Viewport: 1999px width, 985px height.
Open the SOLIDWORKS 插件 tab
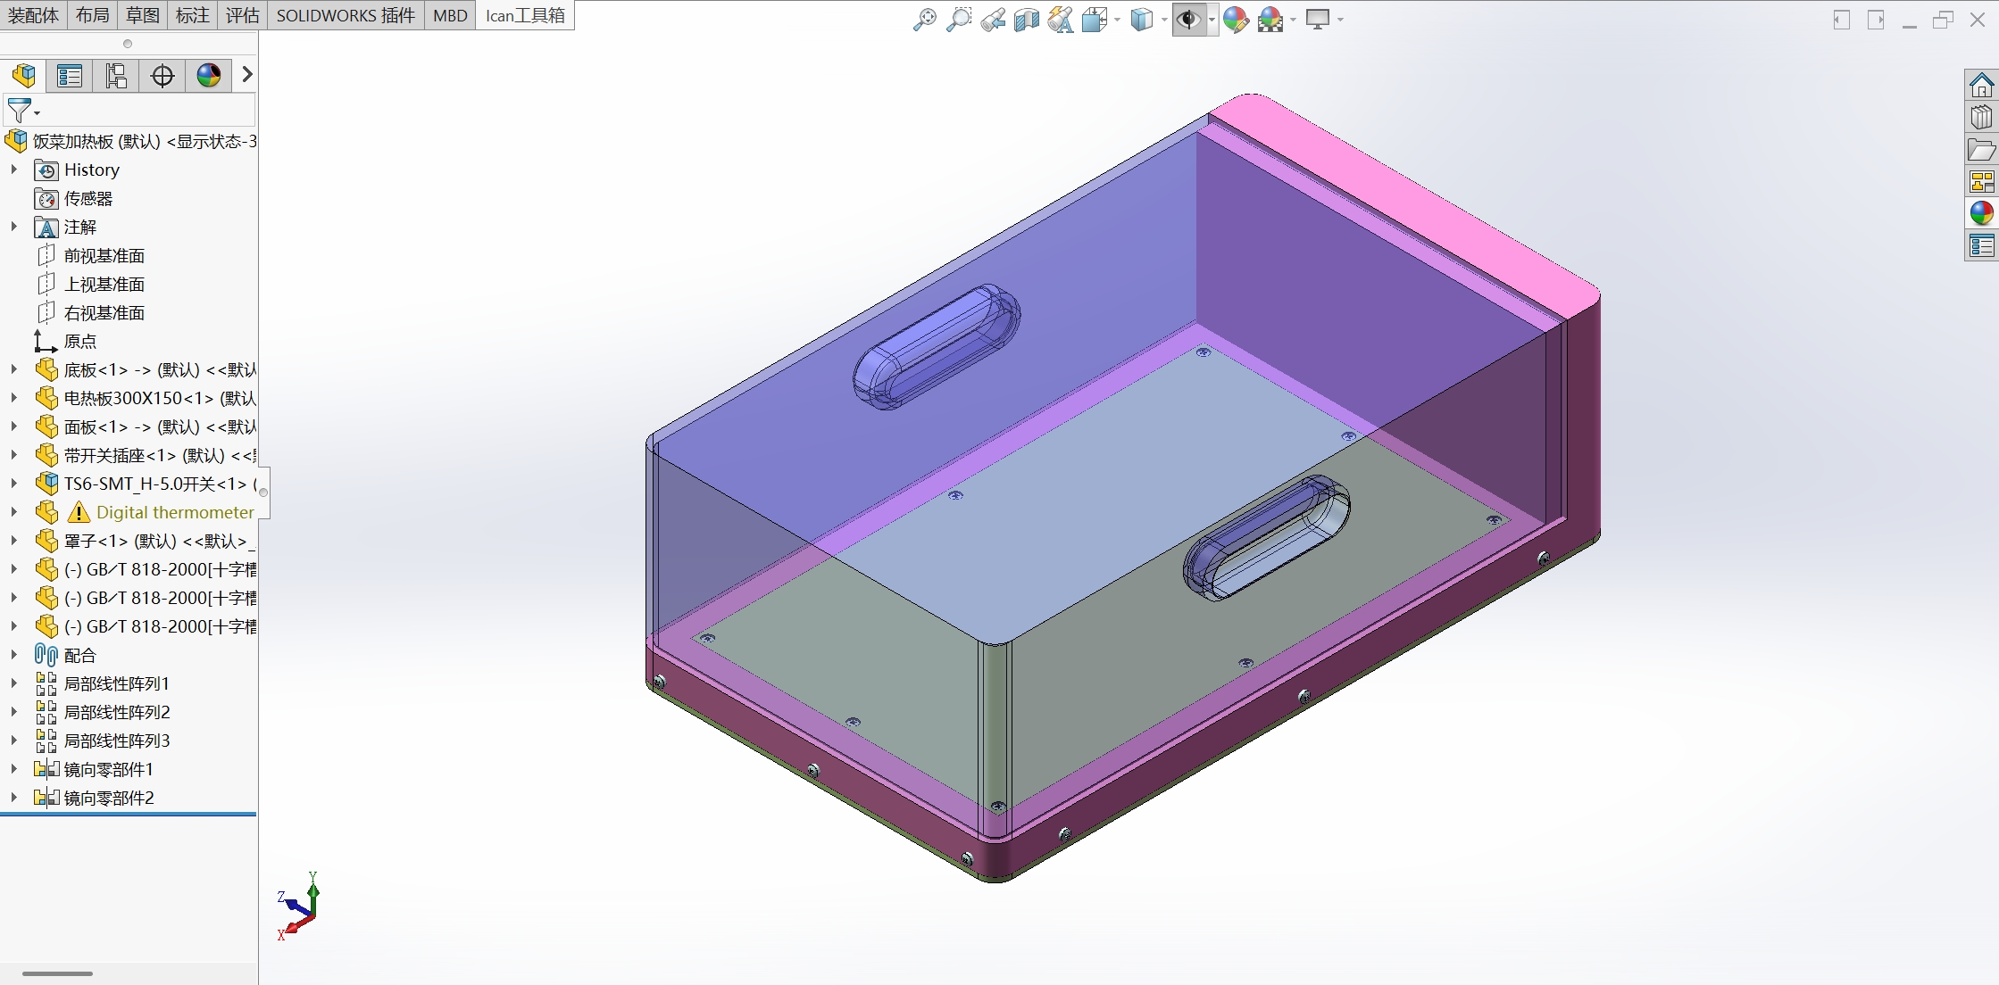coord(346,15)
